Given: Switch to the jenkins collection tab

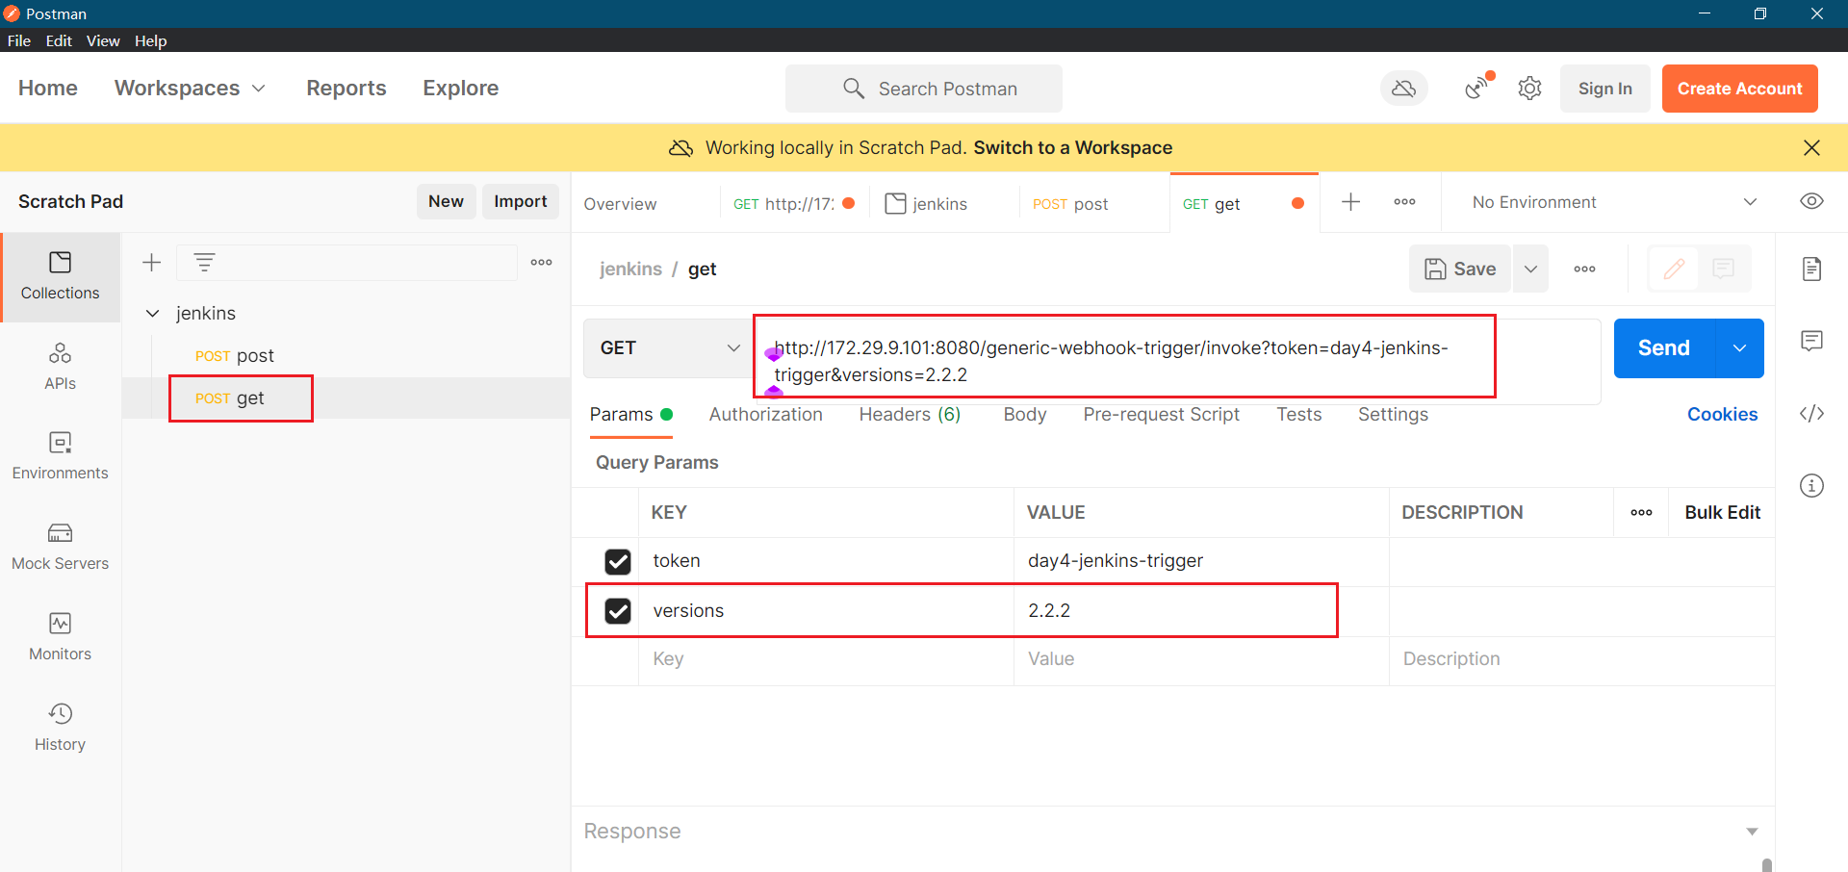Looking at the screenshot, I should (927, 204).
